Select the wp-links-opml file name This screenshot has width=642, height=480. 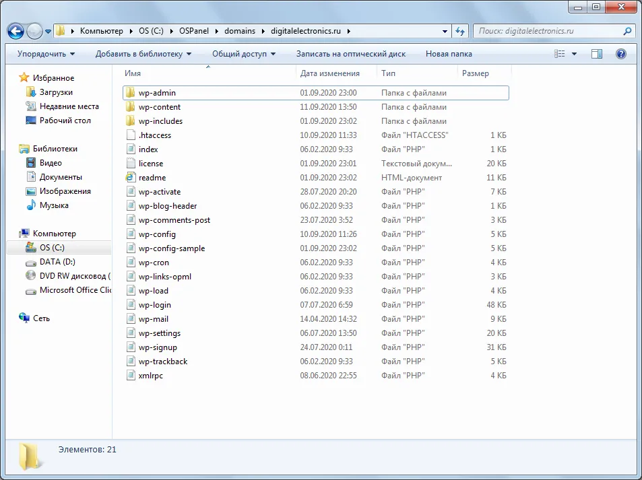[x=164, y=277]
